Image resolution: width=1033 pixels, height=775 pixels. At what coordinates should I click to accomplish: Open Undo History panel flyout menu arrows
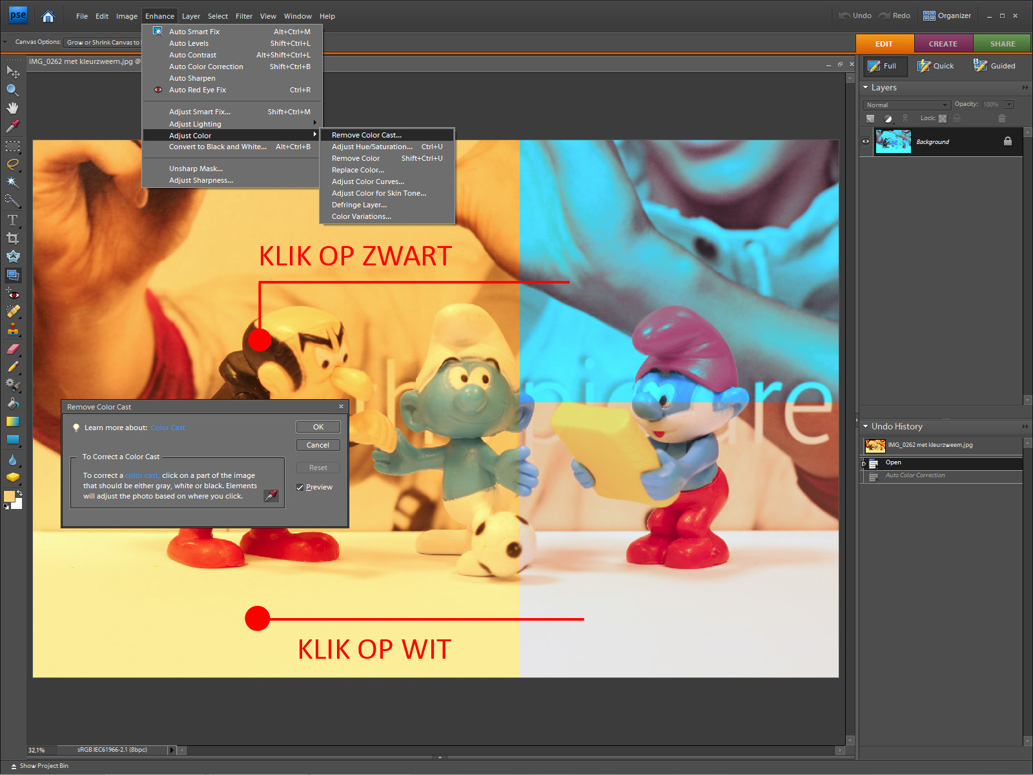1025,426
